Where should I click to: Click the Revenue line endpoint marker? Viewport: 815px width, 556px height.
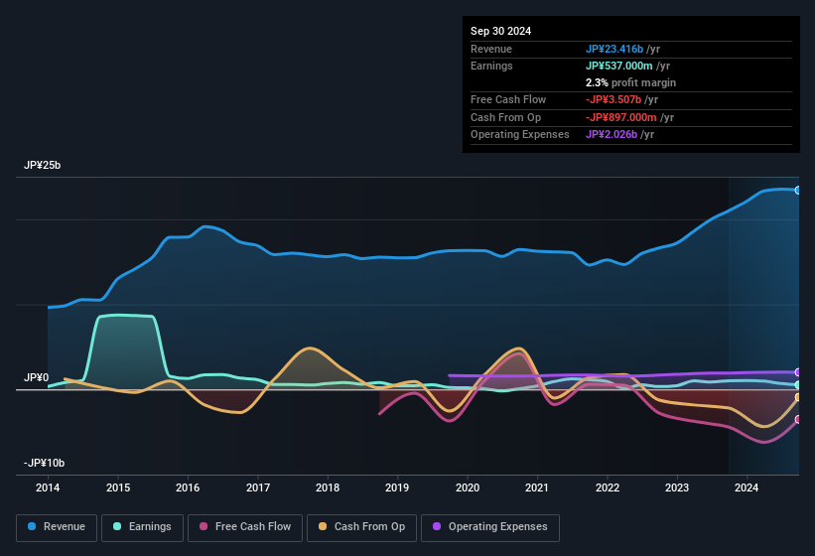(798, 190)
